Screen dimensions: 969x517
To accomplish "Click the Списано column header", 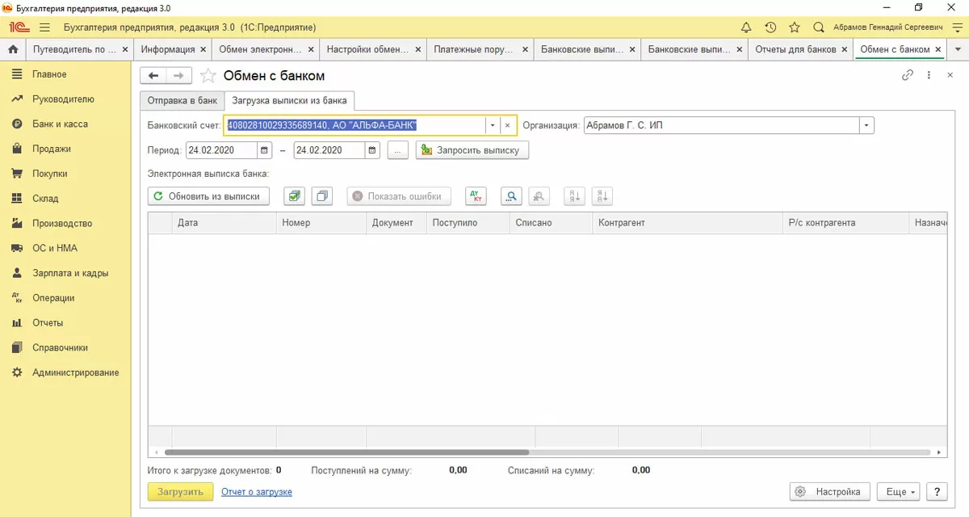I will (551, 222).
